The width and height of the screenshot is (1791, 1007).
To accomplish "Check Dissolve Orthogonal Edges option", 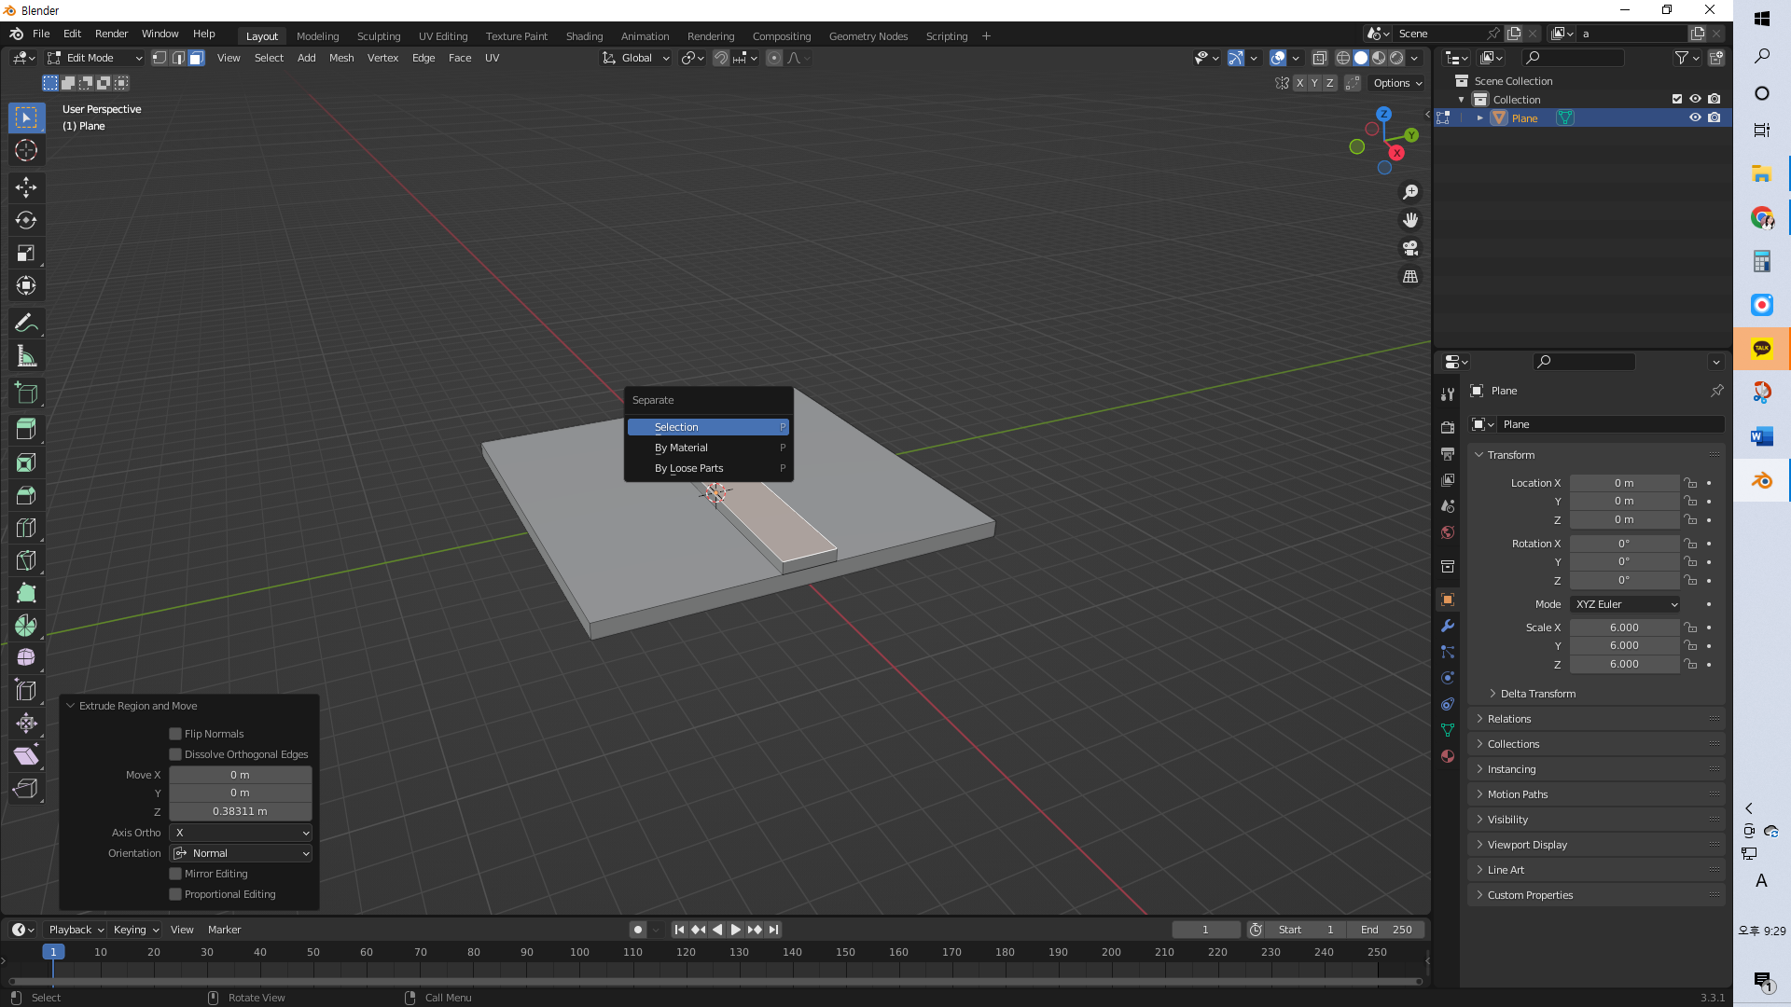I will tap(175, 754).
